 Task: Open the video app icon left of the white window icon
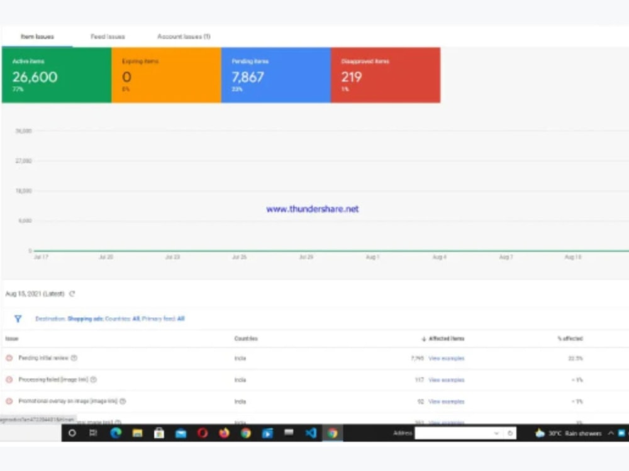click(x=267, y=433)
